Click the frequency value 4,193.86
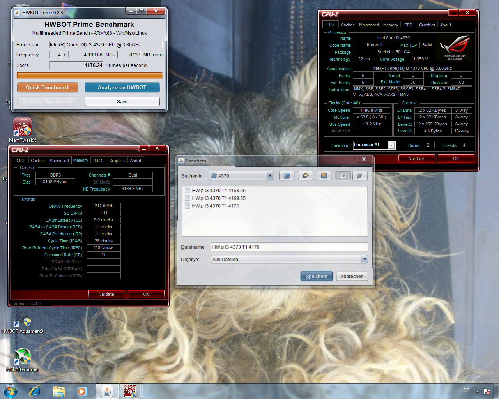The image size is (499, 399). 86,55
